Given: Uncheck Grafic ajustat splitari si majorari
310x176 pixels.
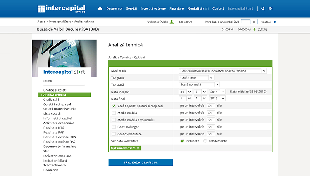Looking at the screenshot, I should click(114, 106).
